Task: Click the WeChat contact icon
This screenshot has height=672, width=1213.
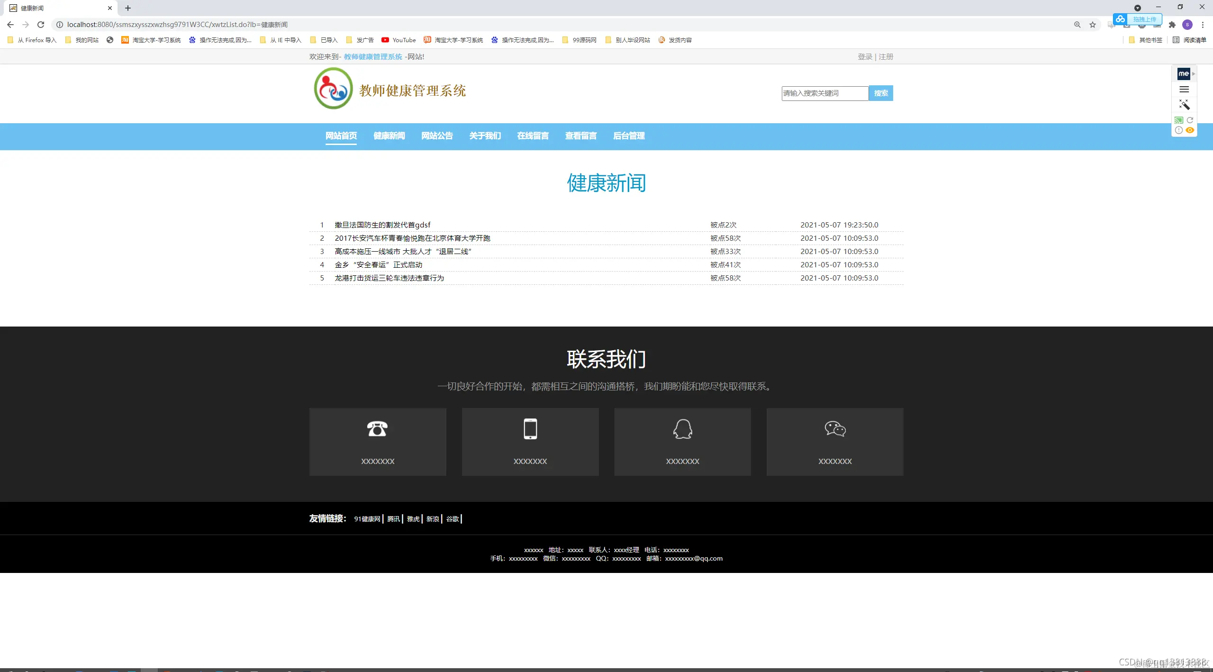Action: click(835, 429)
